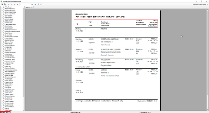The height and width of the screenshot is (113, 209).
Task: Click the page number input field
Action: 25,4
